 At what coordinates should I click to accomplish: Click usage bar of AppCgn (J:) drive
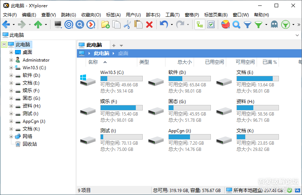[x=190, y=137]
